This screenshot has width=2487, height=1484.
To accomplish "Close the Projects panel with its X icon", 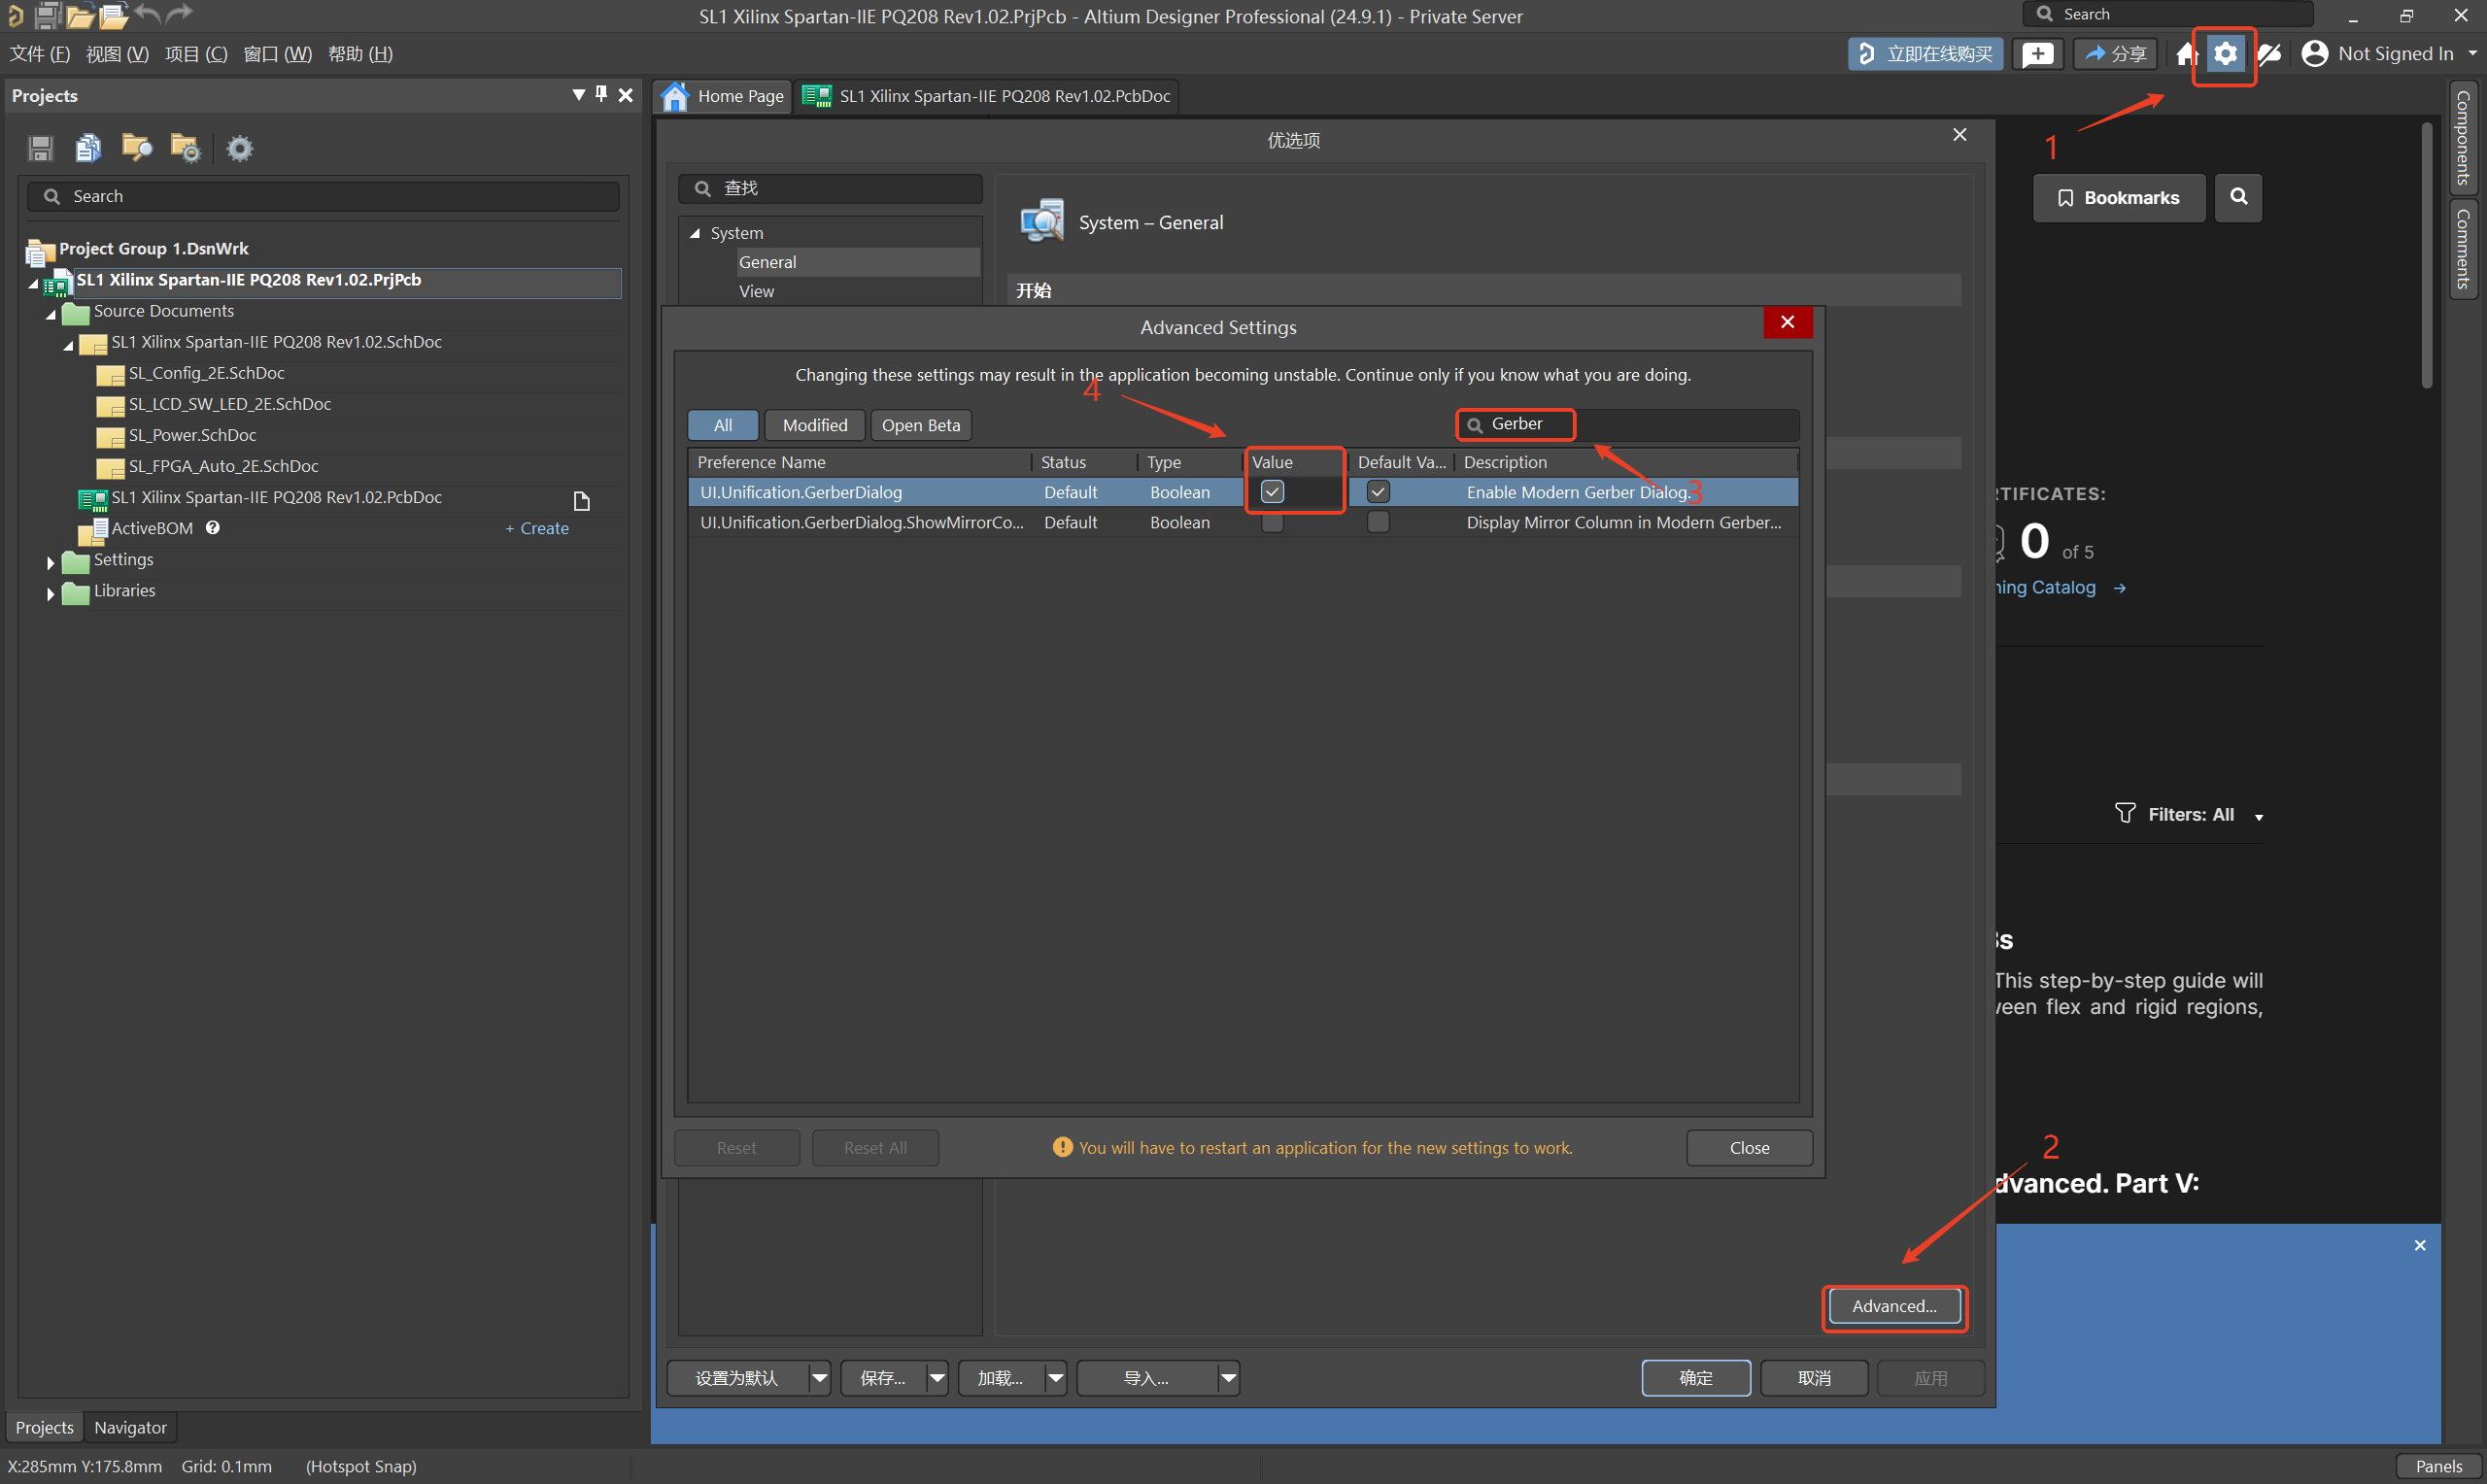I will [626, 95].
